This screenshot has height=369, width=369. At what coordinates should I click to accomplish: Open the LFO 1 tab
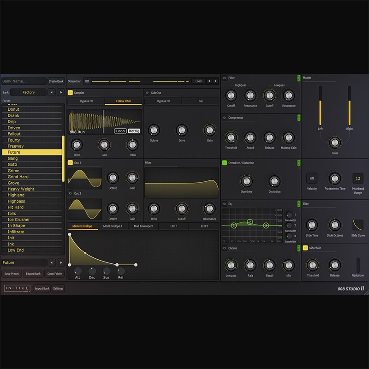click(x=174, y=226)
